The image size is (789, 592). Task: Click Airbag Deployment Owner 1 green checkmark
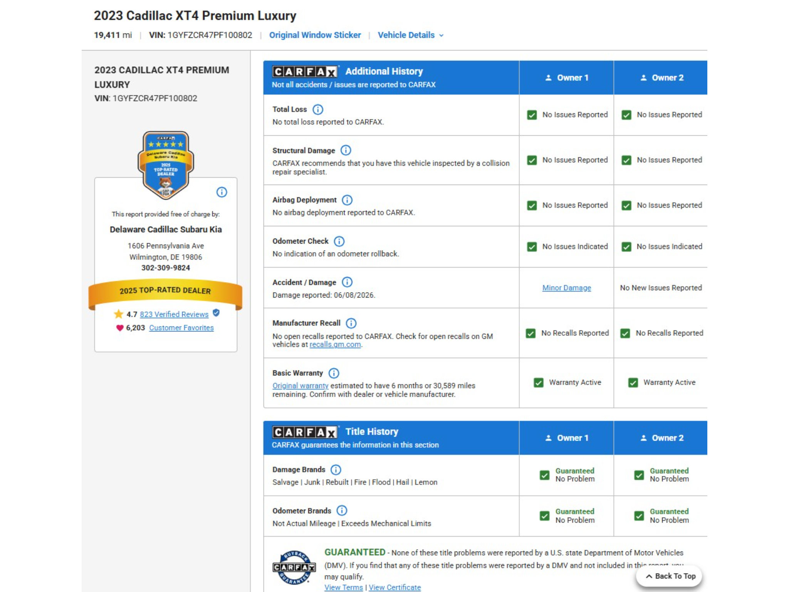[532, 205]
